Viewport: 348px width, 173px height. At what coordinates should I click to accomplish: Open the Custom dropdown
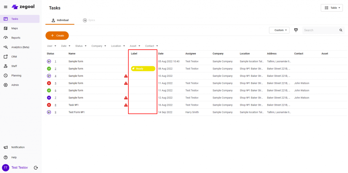point(279,30)
